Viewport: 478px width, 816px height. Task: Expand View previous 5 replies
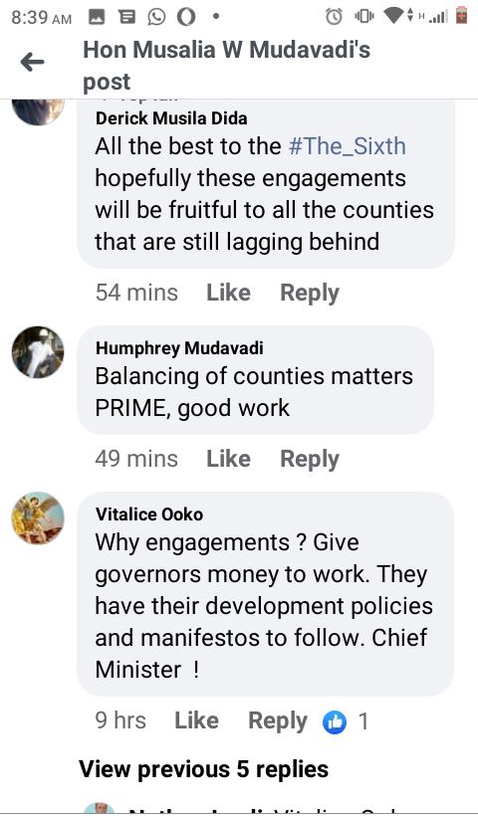click(203, 769)
